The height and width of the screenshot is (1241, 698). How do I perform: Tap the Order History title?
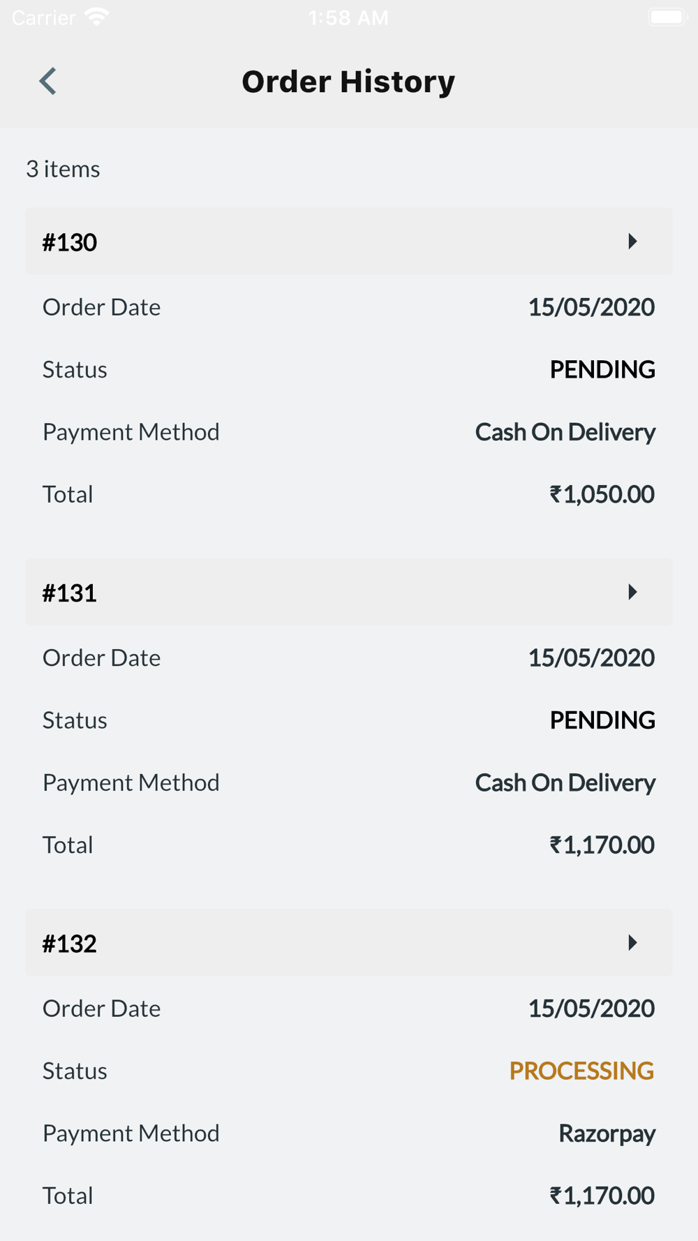pos(348,82)
